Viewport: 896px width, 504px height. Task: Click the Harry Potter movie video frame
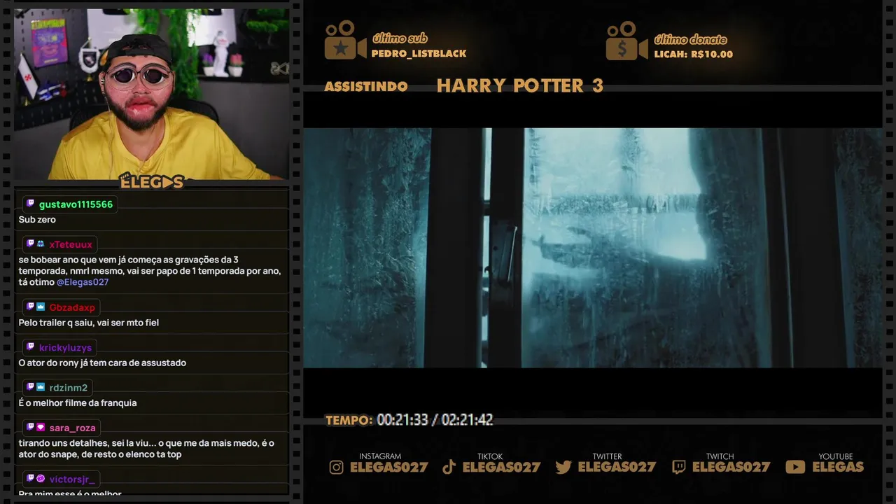[592, 248]
